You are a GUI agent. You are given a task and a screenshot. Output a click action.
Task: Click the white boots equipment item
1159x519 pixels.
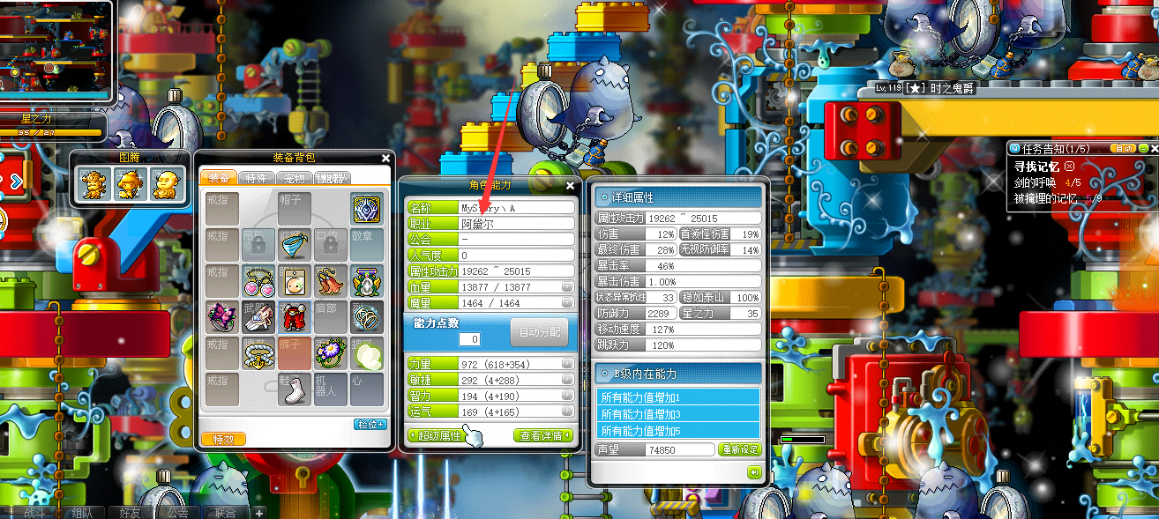295,389
